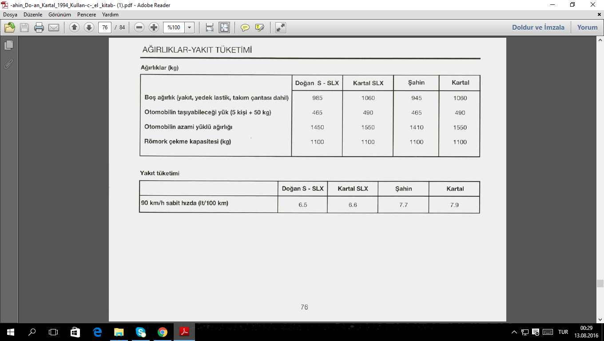The image size is (604, 341).
Task: Click the vertical scrollbar down arrow
Action: click(x=600, y=320)
